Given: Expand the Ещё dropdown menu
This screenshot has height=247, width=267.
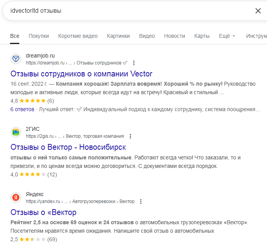Looking at the screenshot, I should tap(227, 36).
